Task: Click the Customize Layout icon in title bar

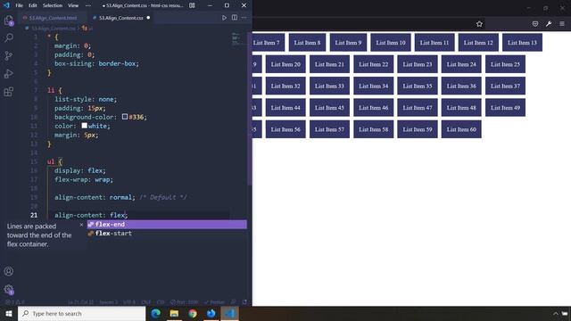Action: pos(192,5)
